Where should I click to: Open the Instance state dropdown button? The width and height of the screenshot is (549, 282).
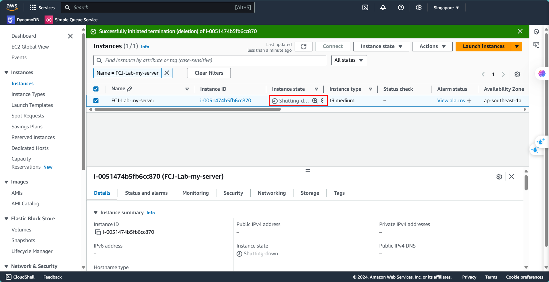(381, 47)
